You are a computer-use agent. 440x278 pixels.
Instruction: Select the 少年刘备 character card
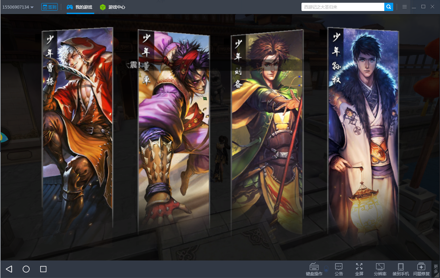267,132
